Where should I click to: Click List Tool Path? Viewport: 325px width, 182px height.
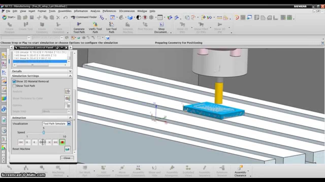(111, 28)
